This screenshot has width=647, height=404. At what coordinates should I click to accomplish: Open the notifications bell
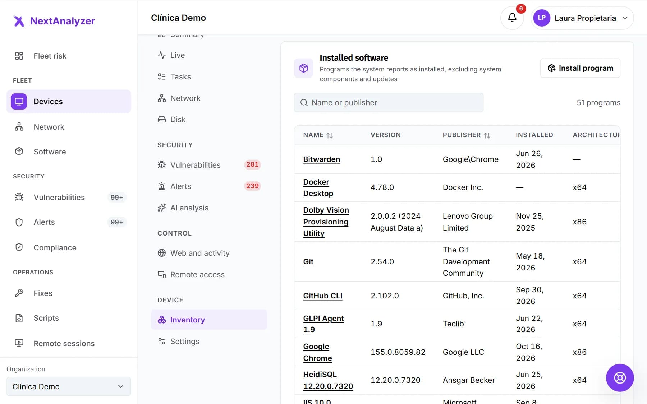[x=512, y=18]
